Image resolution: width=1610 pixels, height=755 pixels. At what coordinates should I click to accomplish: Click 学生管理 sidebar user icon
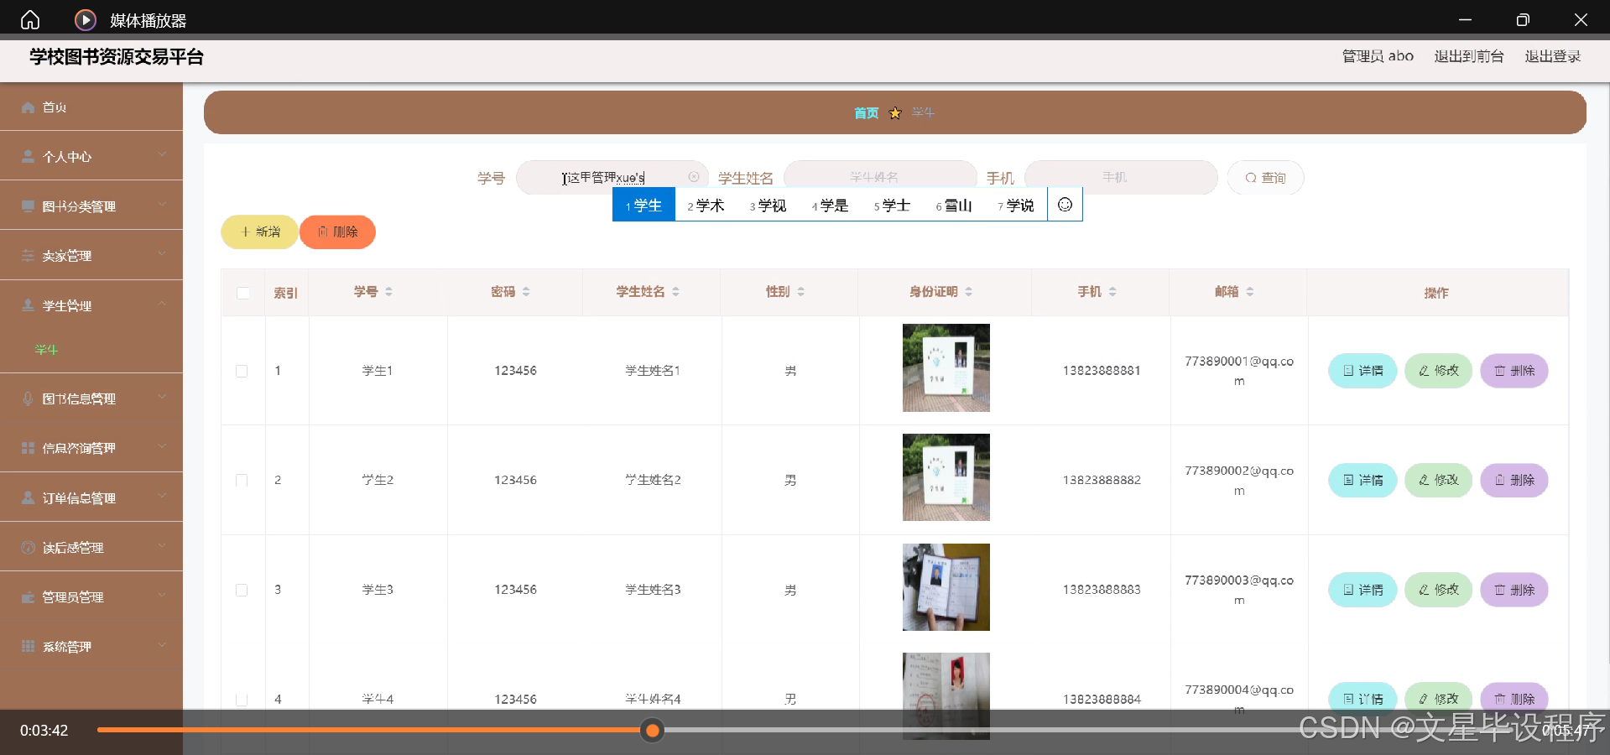click(28, 305)
